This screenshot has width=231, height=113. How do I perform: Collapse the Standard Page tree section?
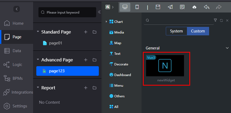38,32
